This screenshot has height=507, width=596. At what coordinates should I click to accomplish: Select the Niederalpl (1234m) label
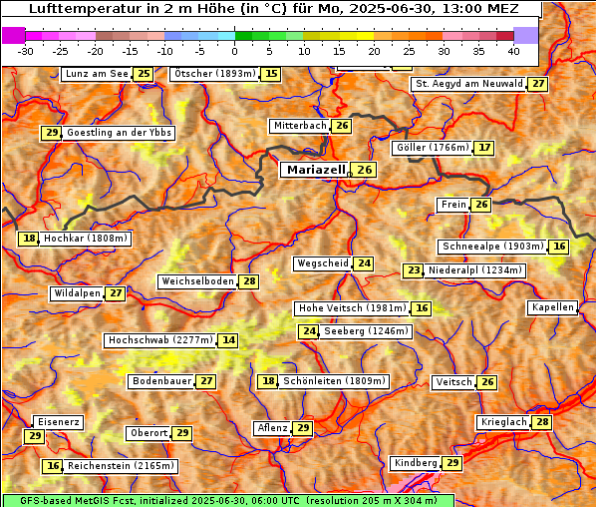point(474,270)
